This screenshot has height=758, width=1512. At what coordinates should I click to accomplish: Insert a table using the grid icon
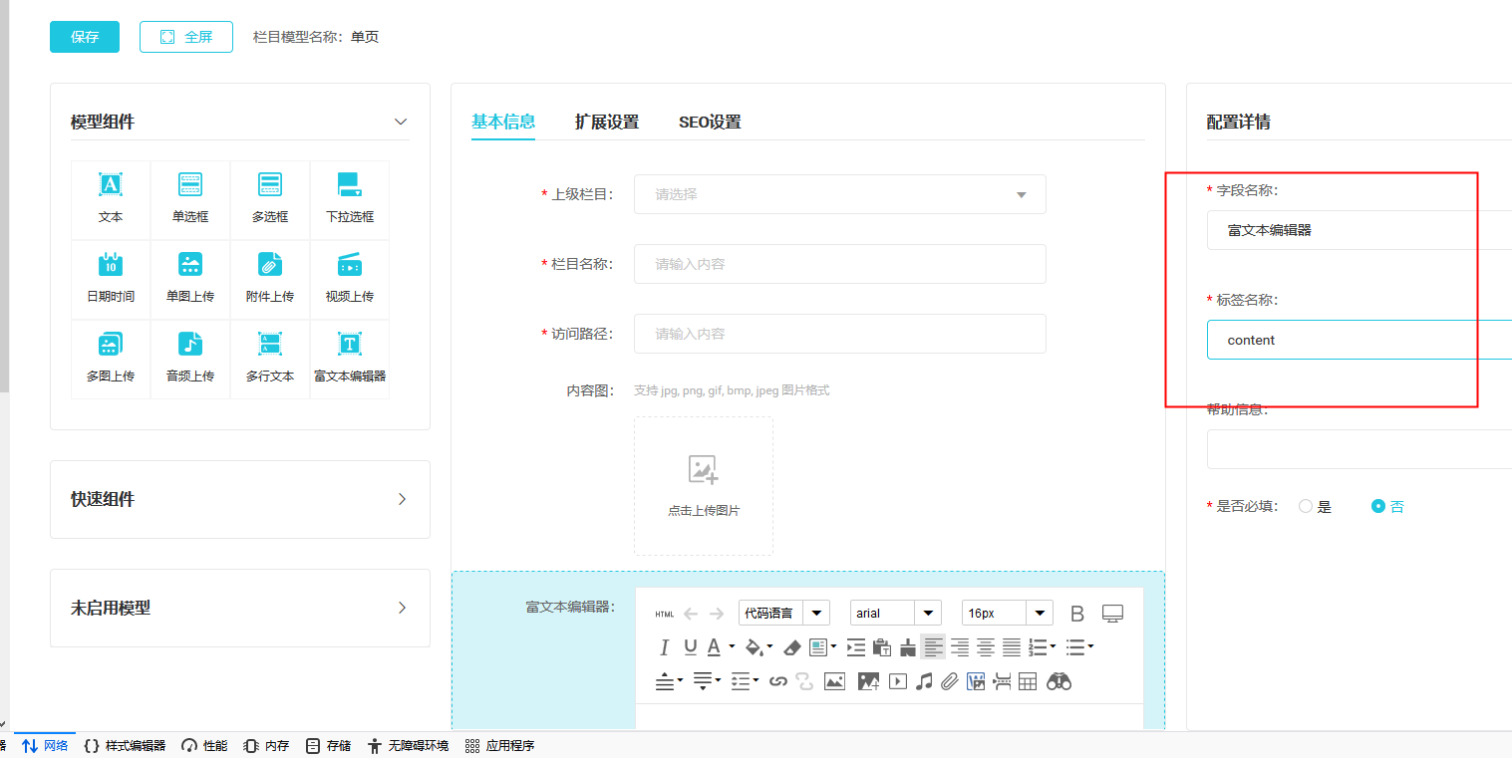click(1028, 681)
